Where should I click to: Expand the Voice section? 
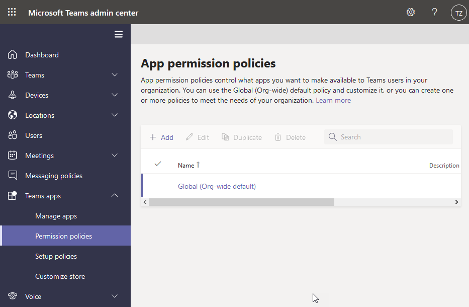(x=114, y=296)
